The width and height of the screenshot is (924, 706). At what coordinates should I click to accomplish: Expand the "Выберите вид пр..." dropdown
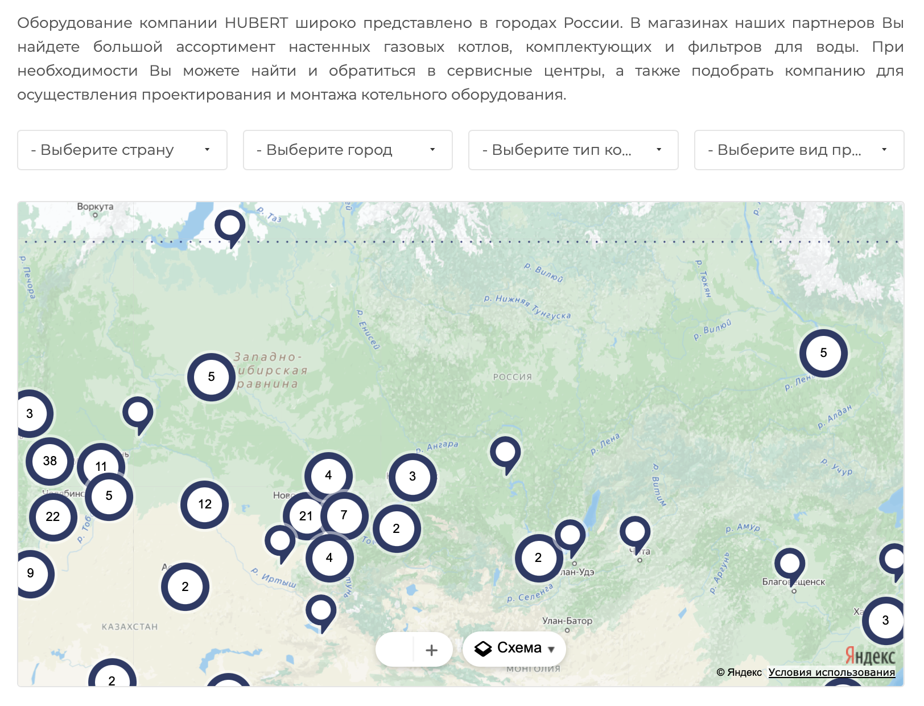pyautogui.click(x=799, y=150)
